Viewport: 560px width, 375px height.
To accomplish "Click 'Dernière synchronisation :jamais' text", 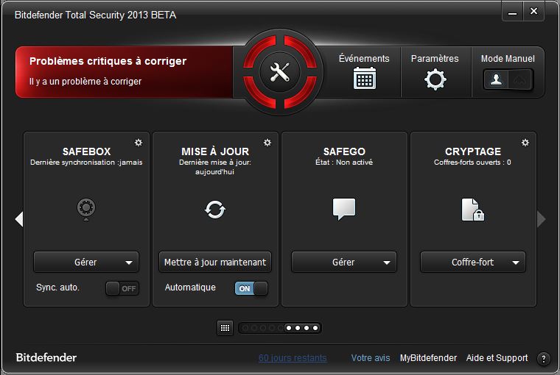I will pos(86,162).
